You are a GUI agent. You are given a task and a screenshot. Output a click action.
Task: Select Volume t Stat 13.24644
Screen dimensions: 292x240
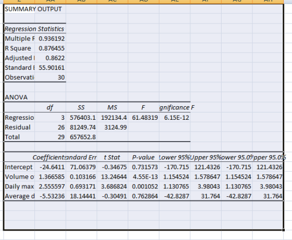point(113,176)
